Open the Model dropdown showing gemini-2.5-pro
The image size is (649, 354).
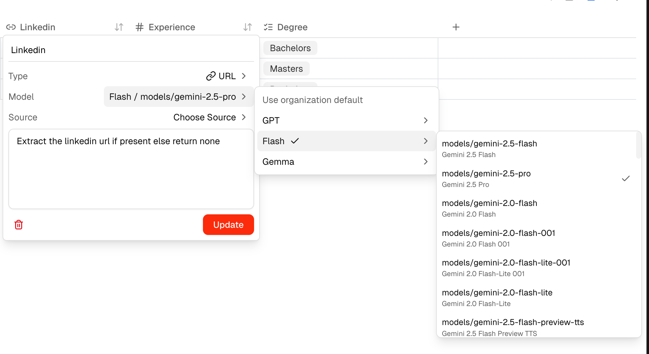pyautogui.click(x=178, y=97)
